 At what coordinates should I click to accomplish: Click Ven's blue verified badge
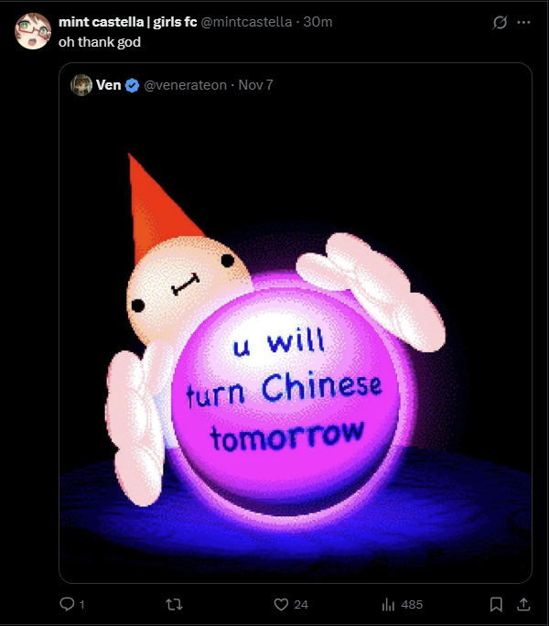click(x=132, y=85)
